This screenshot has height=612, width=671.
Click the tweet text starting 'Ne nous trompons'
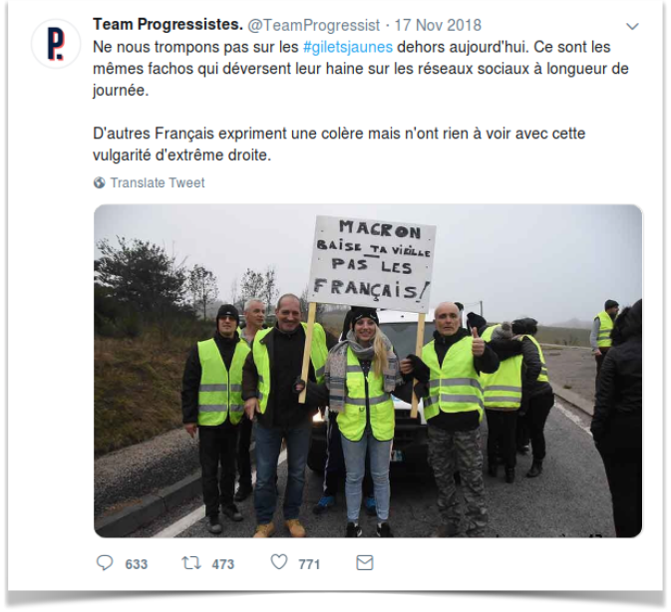(361, 69)
